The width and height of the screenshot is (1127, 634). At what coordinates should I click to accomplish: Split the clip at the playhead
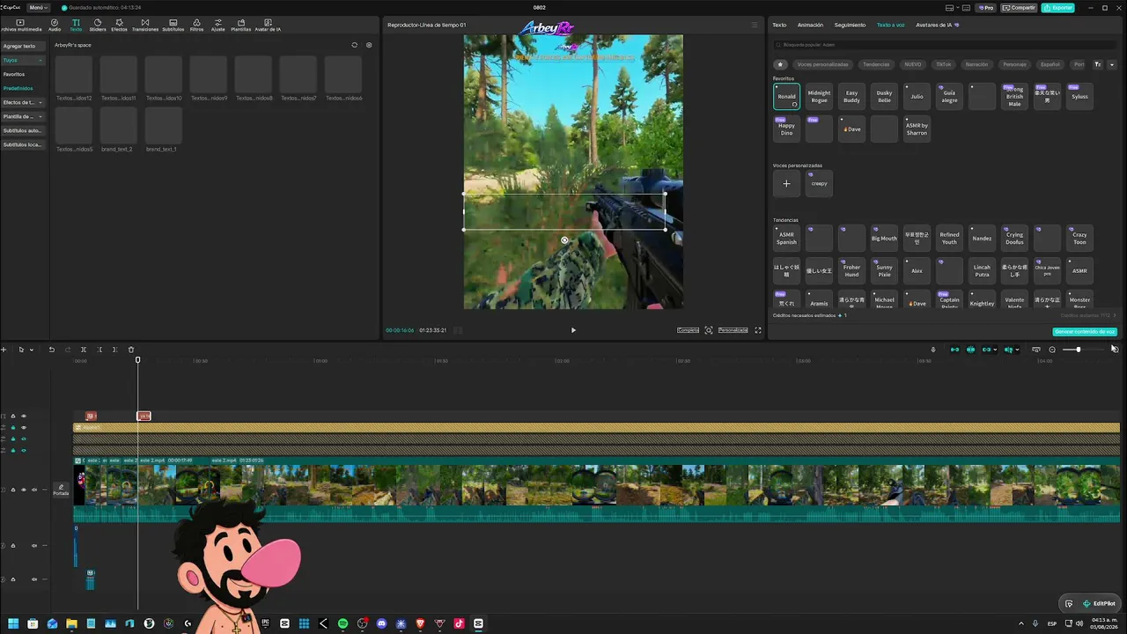click(84, 350)
